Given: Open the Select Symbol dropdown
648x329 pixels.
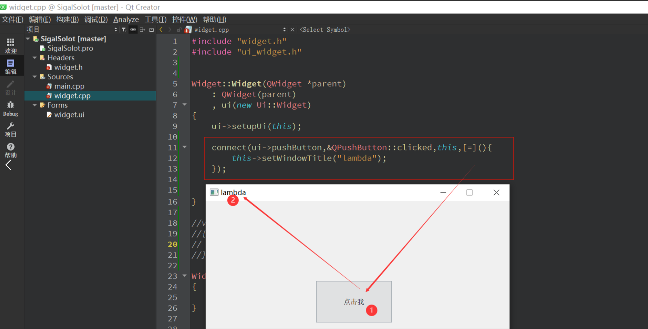Looking at the screenshot, I should [x=325, y=30].
